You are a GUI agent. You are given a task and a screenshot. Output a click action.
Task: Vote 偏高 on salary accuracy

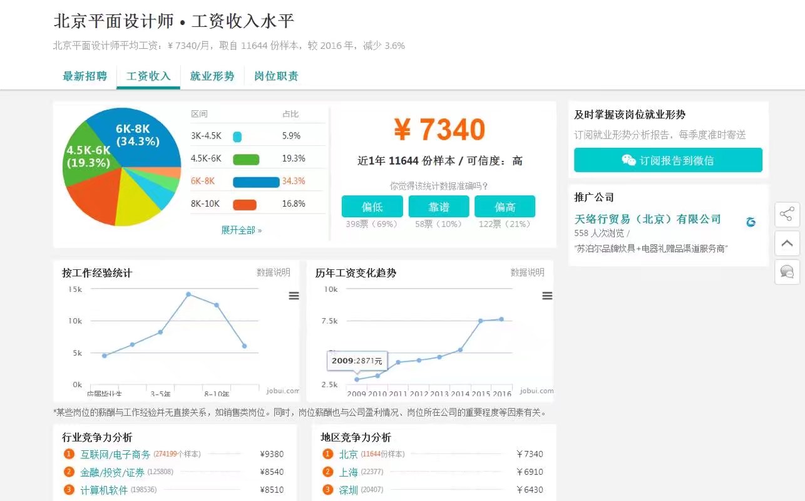[505, 207]
